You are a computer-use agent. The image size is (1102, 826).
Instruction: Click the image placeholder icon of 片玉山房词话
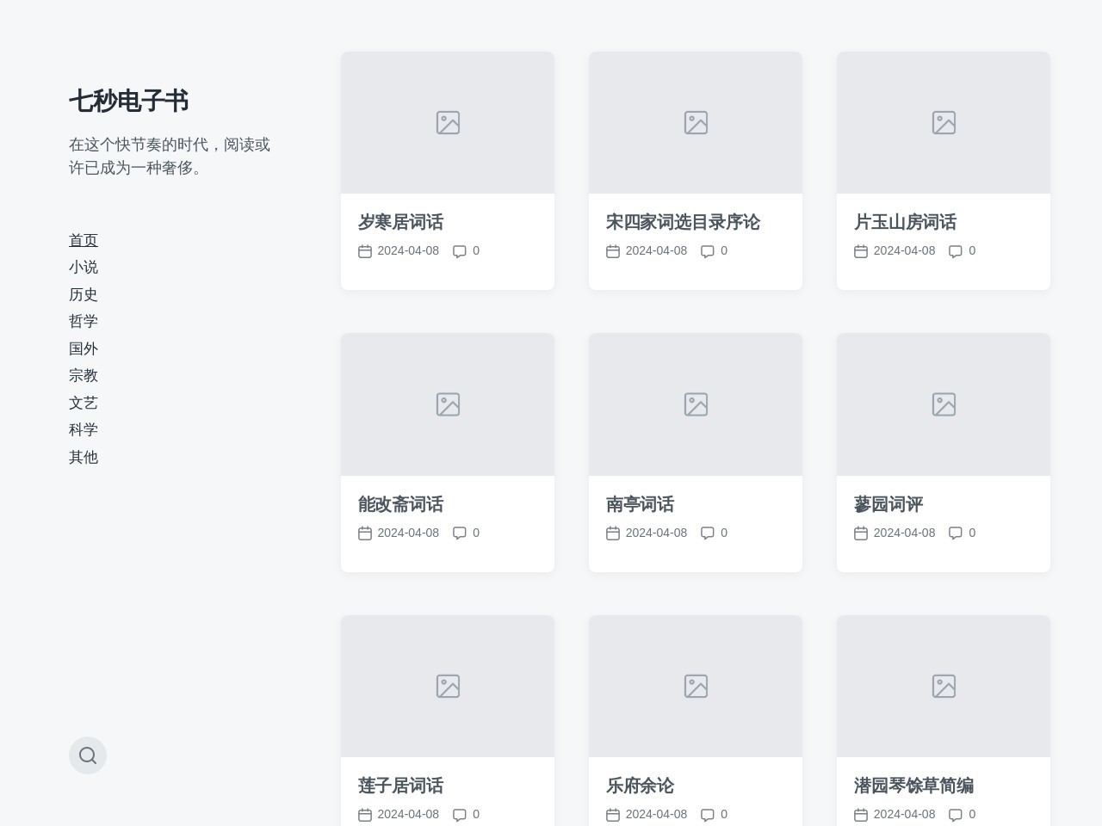point(944,122)
